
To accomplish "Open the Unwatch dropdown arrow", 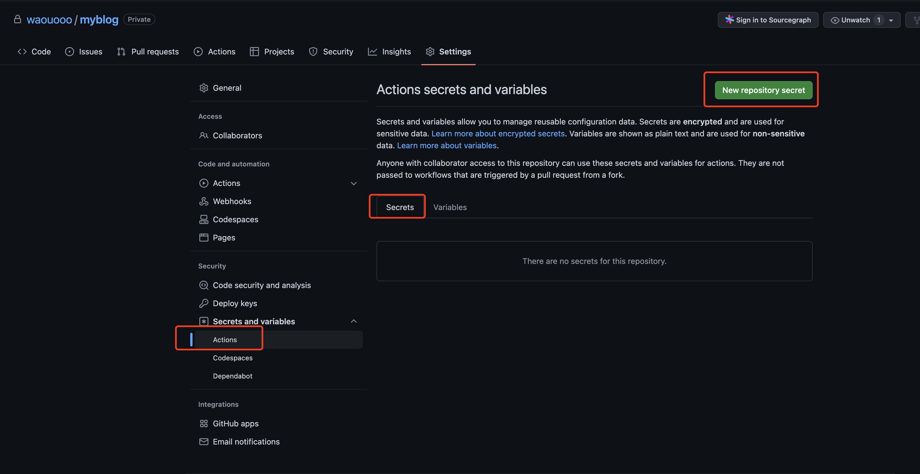I will coord(891,20).
